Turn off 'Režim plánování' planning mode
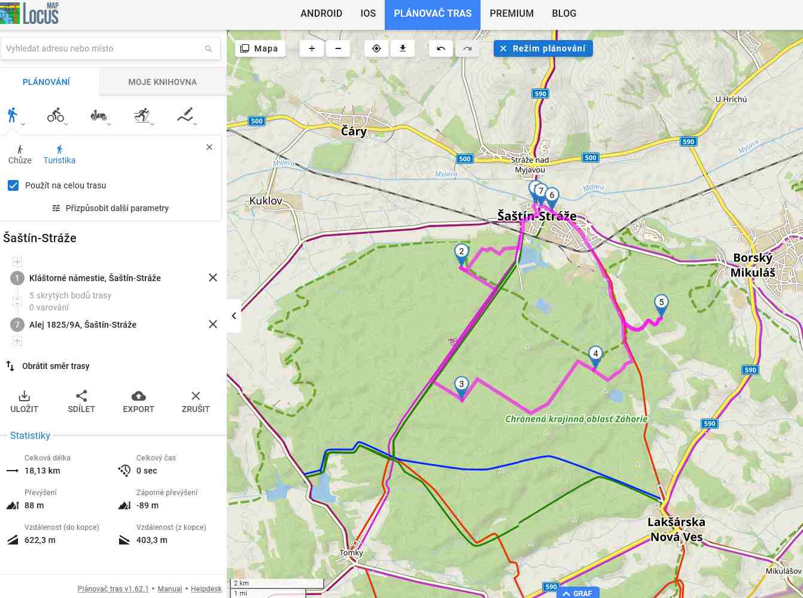Screen dimensions: 803x598 pos(543,48)
